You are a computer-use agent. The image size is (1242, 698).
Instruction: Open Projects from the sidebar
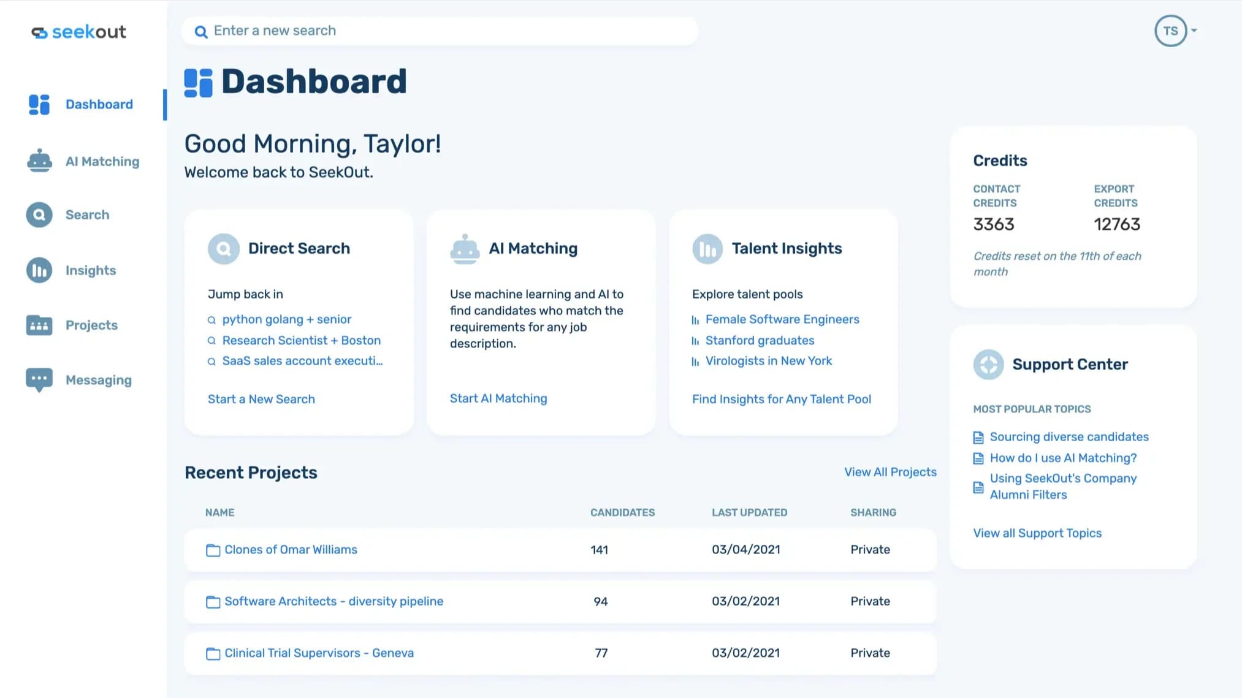tap(91, 325)
